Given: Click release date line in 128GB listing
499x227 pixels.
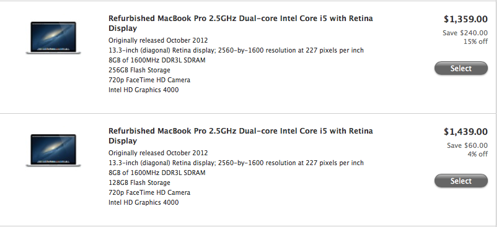Looking at the screenshot, I should coord(158,153).
